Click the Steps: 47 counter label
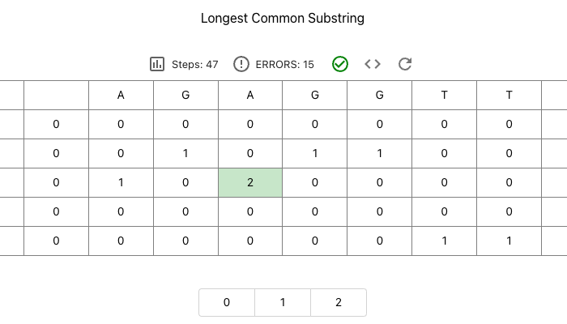This screenshot has height=324, width=567. point(195,64)
